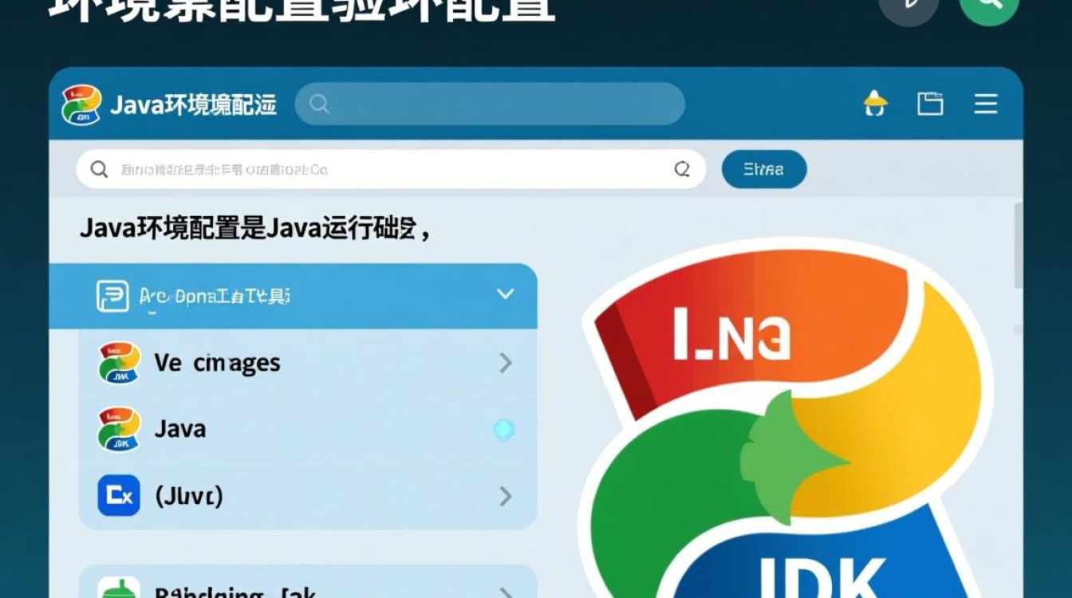
Task: Click the JDK icon next to 'Ve cmages'
Action: click(116, 363)
